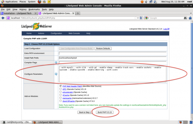Enable the Zend OPcache module
Viewport: 193px width, 124px height.
pyautogui.click(x=60, y=101)
